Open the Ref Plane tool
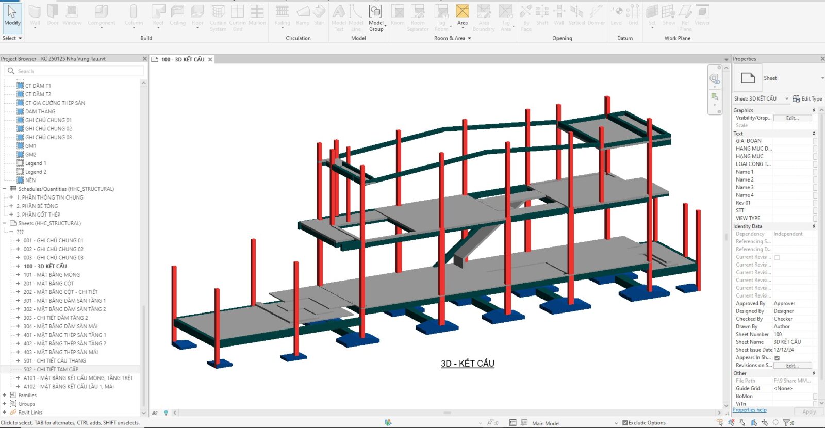The height and width of the screenshot is (428, 825). [685, 18]
